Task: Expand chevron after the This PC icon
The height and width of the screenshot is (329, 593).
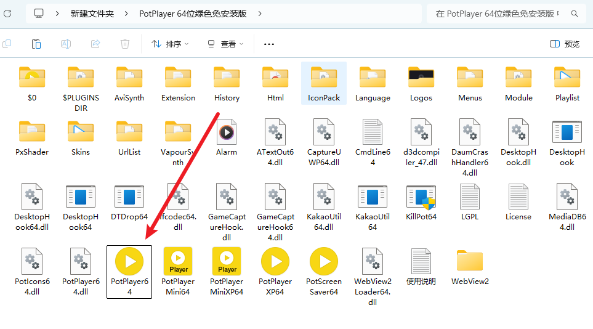Action: coord(57,14)
